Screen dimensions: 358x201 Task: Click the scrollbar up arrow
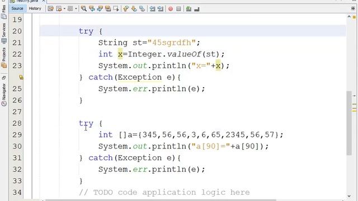pos(349,17)
